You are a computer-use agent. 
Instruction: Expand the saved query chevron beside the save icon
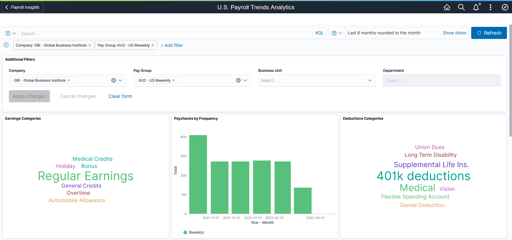click(x=14, y=33)
